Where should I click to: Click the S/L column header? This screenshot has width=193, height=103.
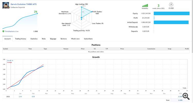point(95,49)
